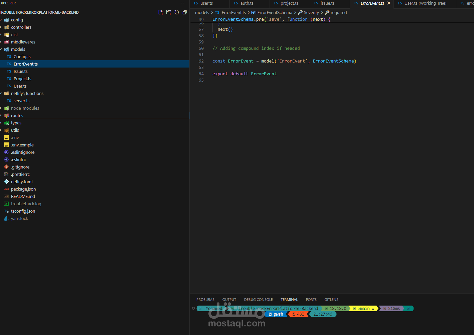Expand the controllers folder

coord(95,27)
